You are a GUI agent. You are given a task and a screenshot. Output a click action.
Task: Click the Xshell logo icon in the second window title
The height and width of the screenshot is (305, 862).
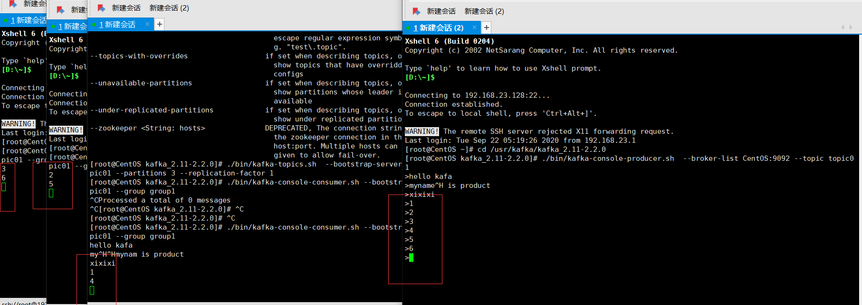pos(60,10)
